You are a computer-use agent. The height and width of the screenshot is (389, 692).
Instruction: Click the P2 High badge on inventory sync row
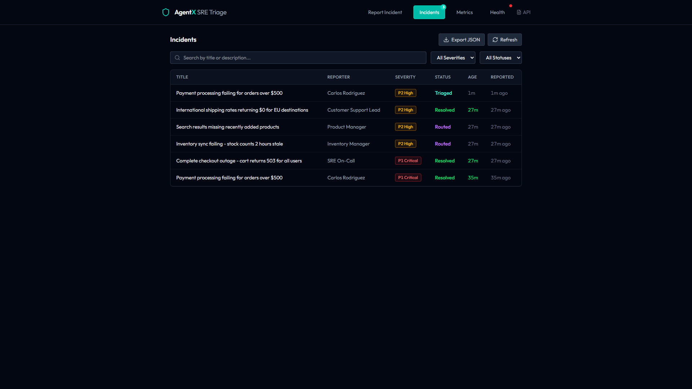(x=405, y=143)
